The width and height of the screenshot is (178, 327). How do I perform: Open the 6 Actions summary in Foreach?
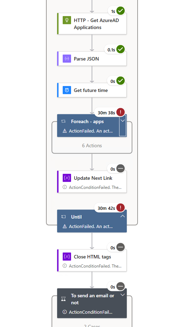[92, 145]
